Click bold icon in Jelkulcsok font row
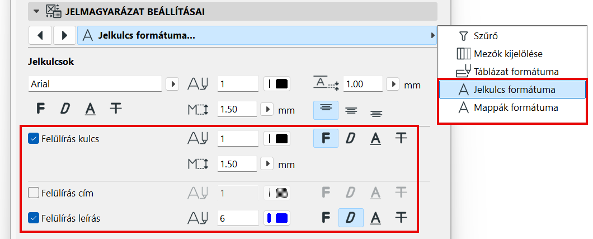The width and height of the screenshot is (593, 239). pos(40,108)
